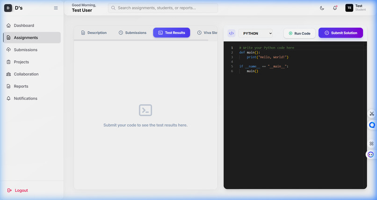Select the Test Results tab
The image size is (377, 200).
point(172,33)
